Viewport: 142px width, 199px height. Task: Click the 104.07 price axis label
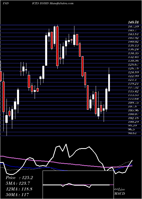pyautogui.click(x=133, y=114)
